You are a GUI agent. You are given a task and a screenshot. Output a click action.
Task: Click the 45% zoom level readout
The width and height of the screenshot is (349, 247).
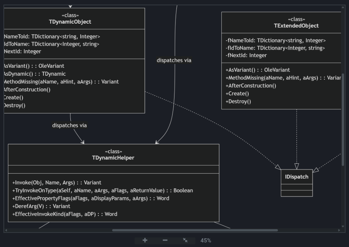206,241
